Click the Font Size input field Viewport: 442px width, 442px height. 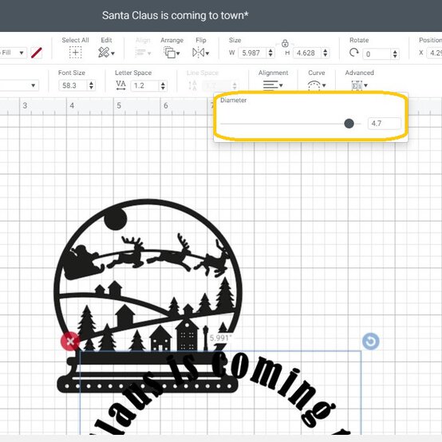pos(73,85)
